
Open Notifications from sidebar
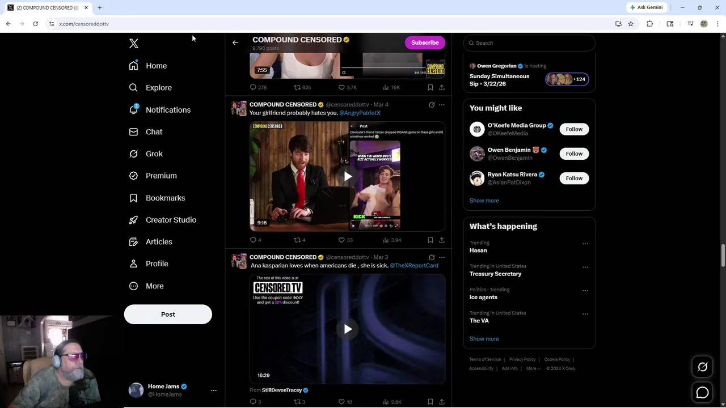[x=160, y=110]
